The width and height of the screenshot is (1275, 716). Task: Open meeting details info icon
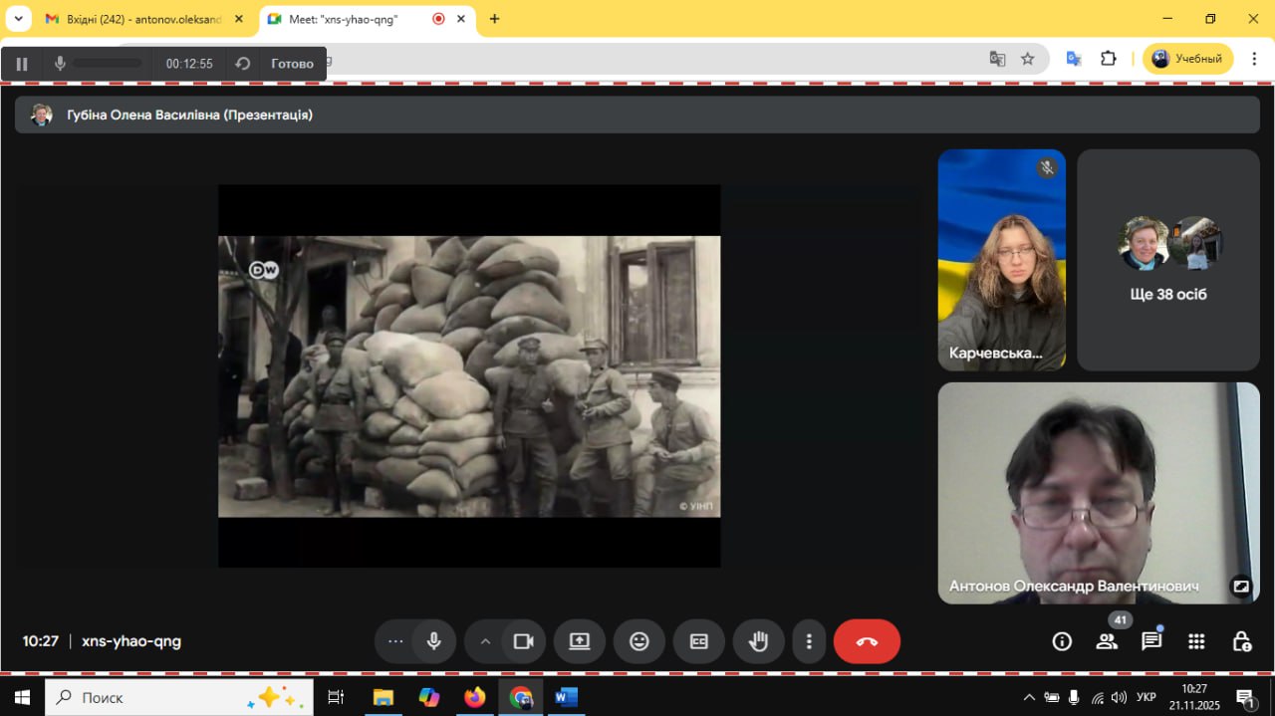[x=1062, y=641]
